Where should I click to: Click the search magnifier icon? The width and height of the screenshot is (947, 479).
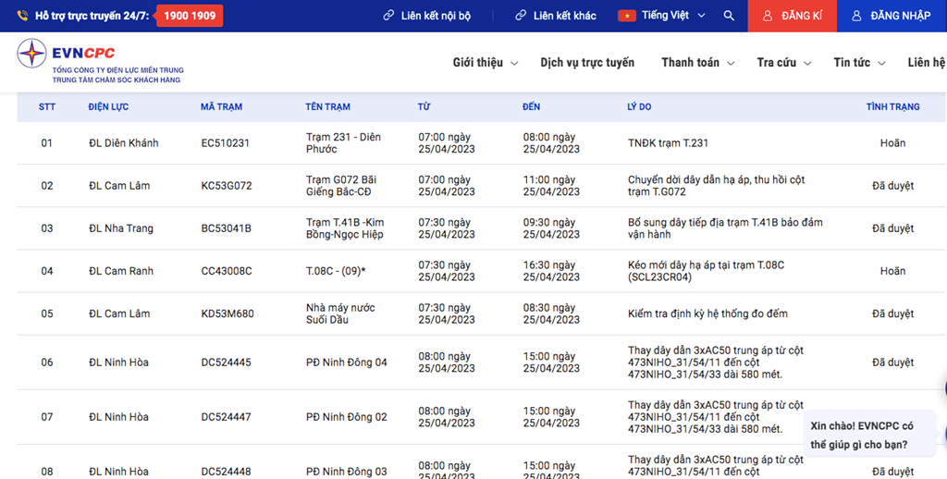729,16
